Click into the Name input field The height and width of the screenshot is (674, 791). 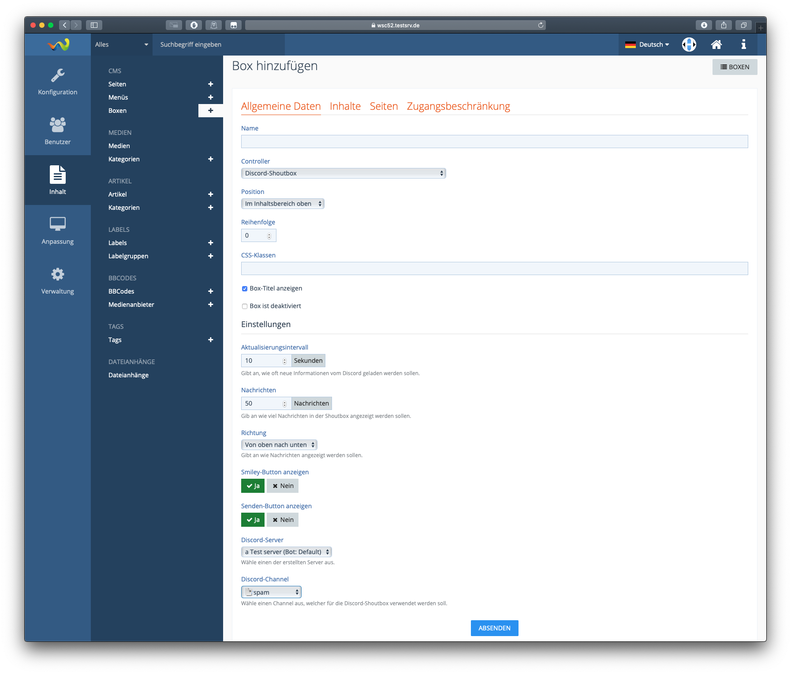pyautogui.click(x=494, y=142)
